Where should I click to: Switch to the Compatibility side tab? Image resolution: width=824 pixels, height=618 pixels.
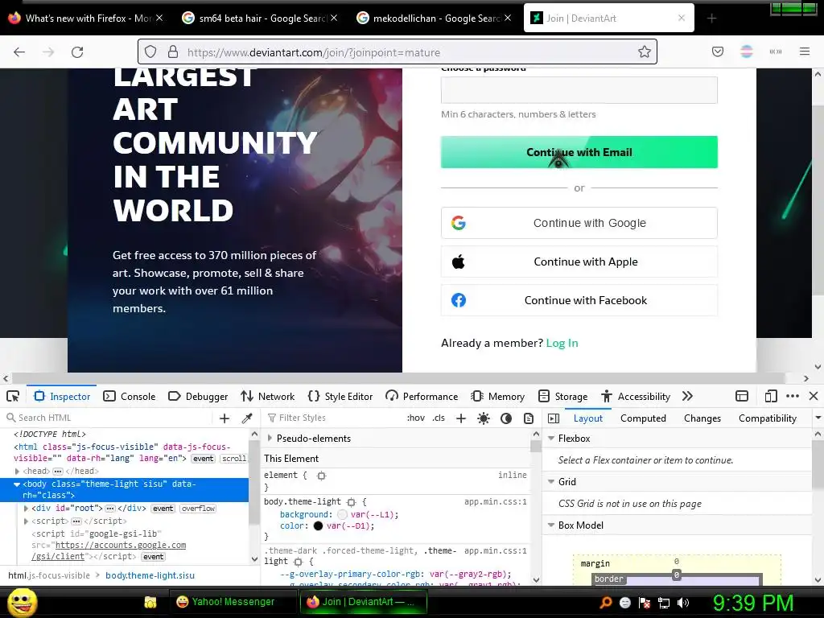point(767,418)
